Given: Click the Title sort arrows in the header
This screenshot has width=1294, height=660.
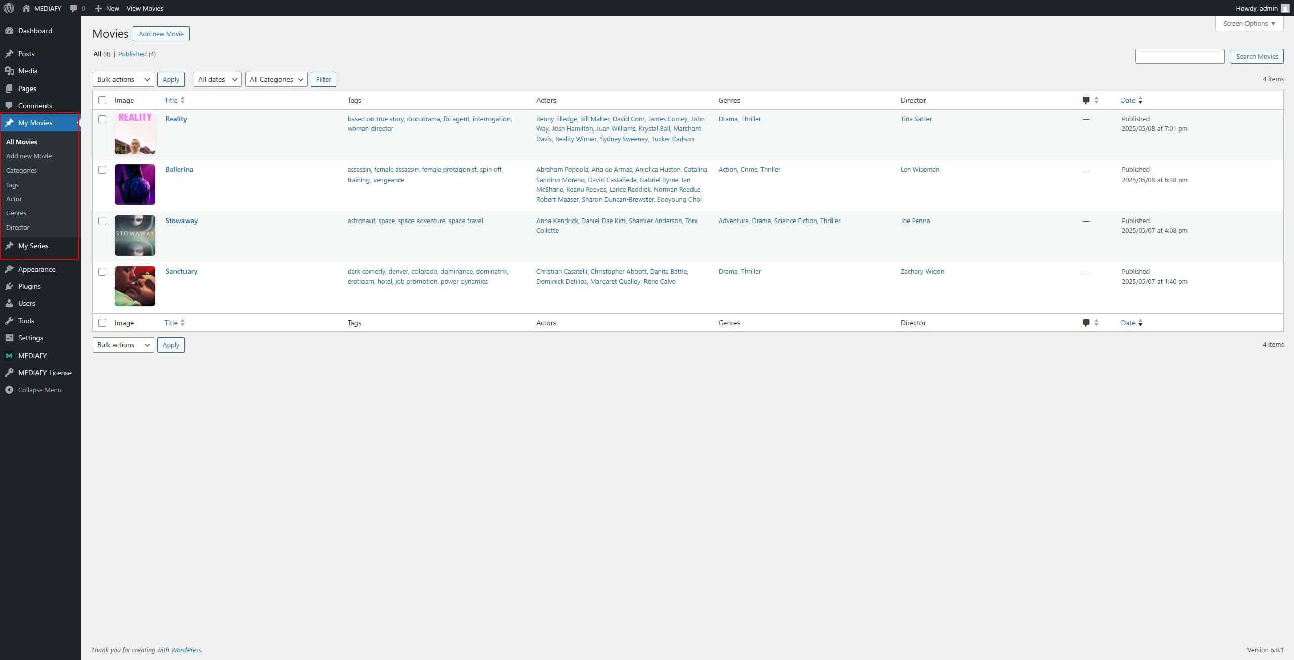Looking at the screenshot, I should point(182,100).
